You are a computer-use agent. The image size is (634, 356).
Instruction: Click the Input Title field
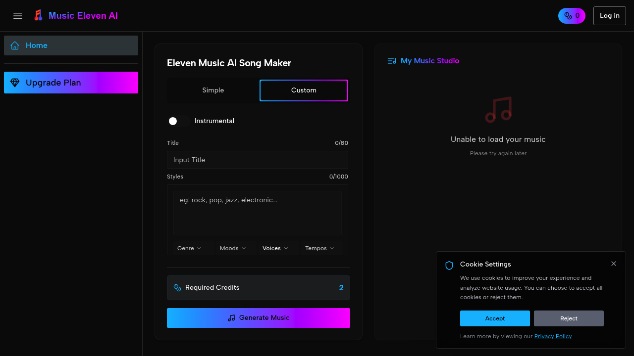pos(257,160)
